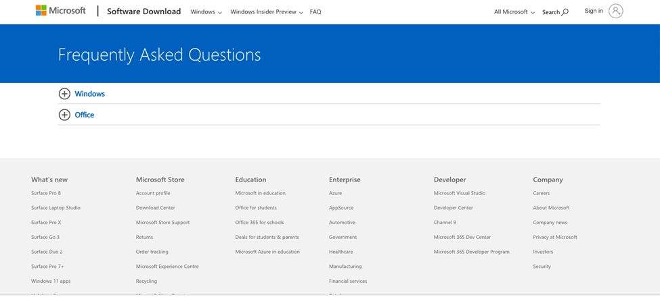Screen dimensions: 660x297
Task: Open the Surface Pro X link
Action: pyautogui.click(x=46, y=222)
